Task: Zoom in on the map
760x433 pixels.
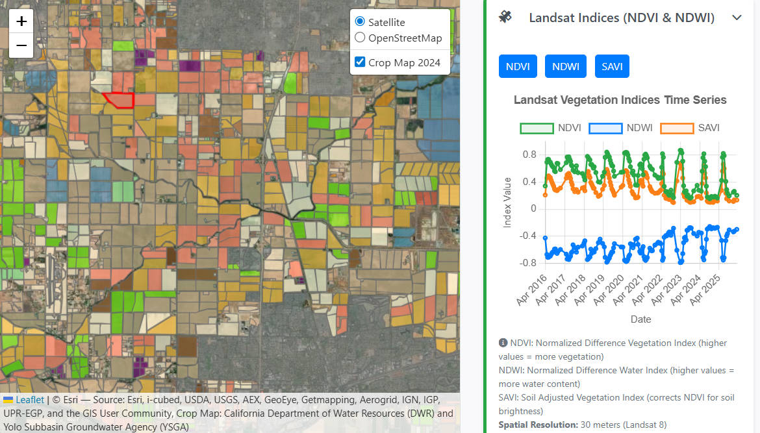Action: 21,21
